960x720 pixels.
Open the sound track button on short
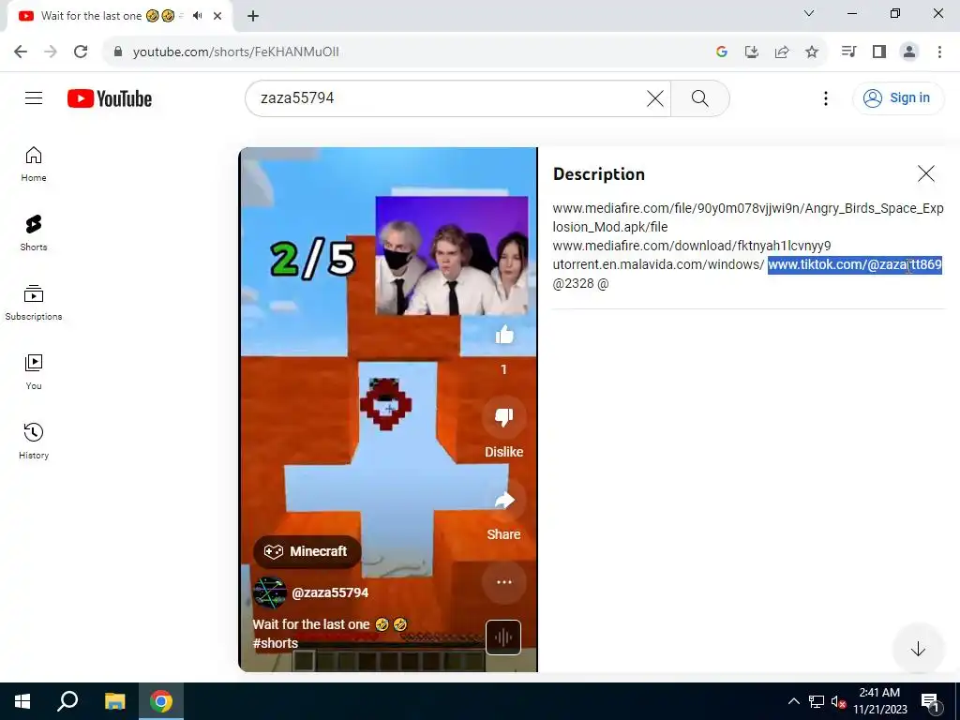[503, 637]
